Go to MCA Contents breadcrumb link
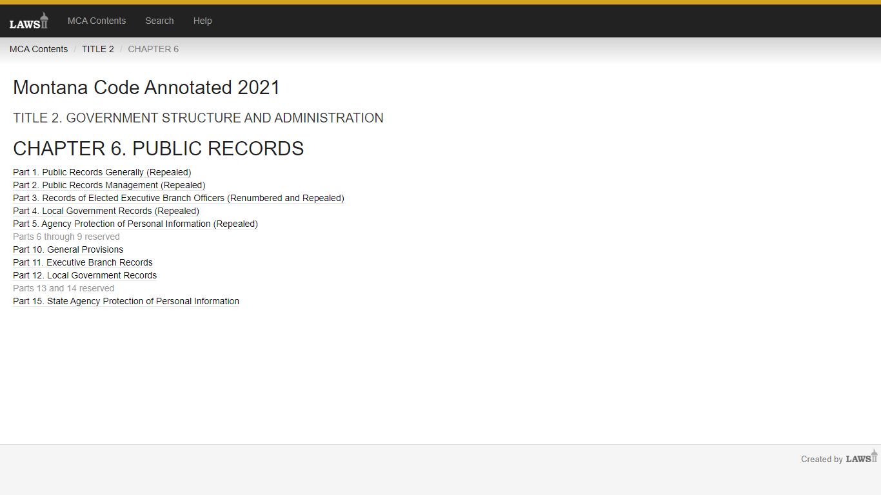The width and height of the screenshot is (881, 495). [39, 49]
